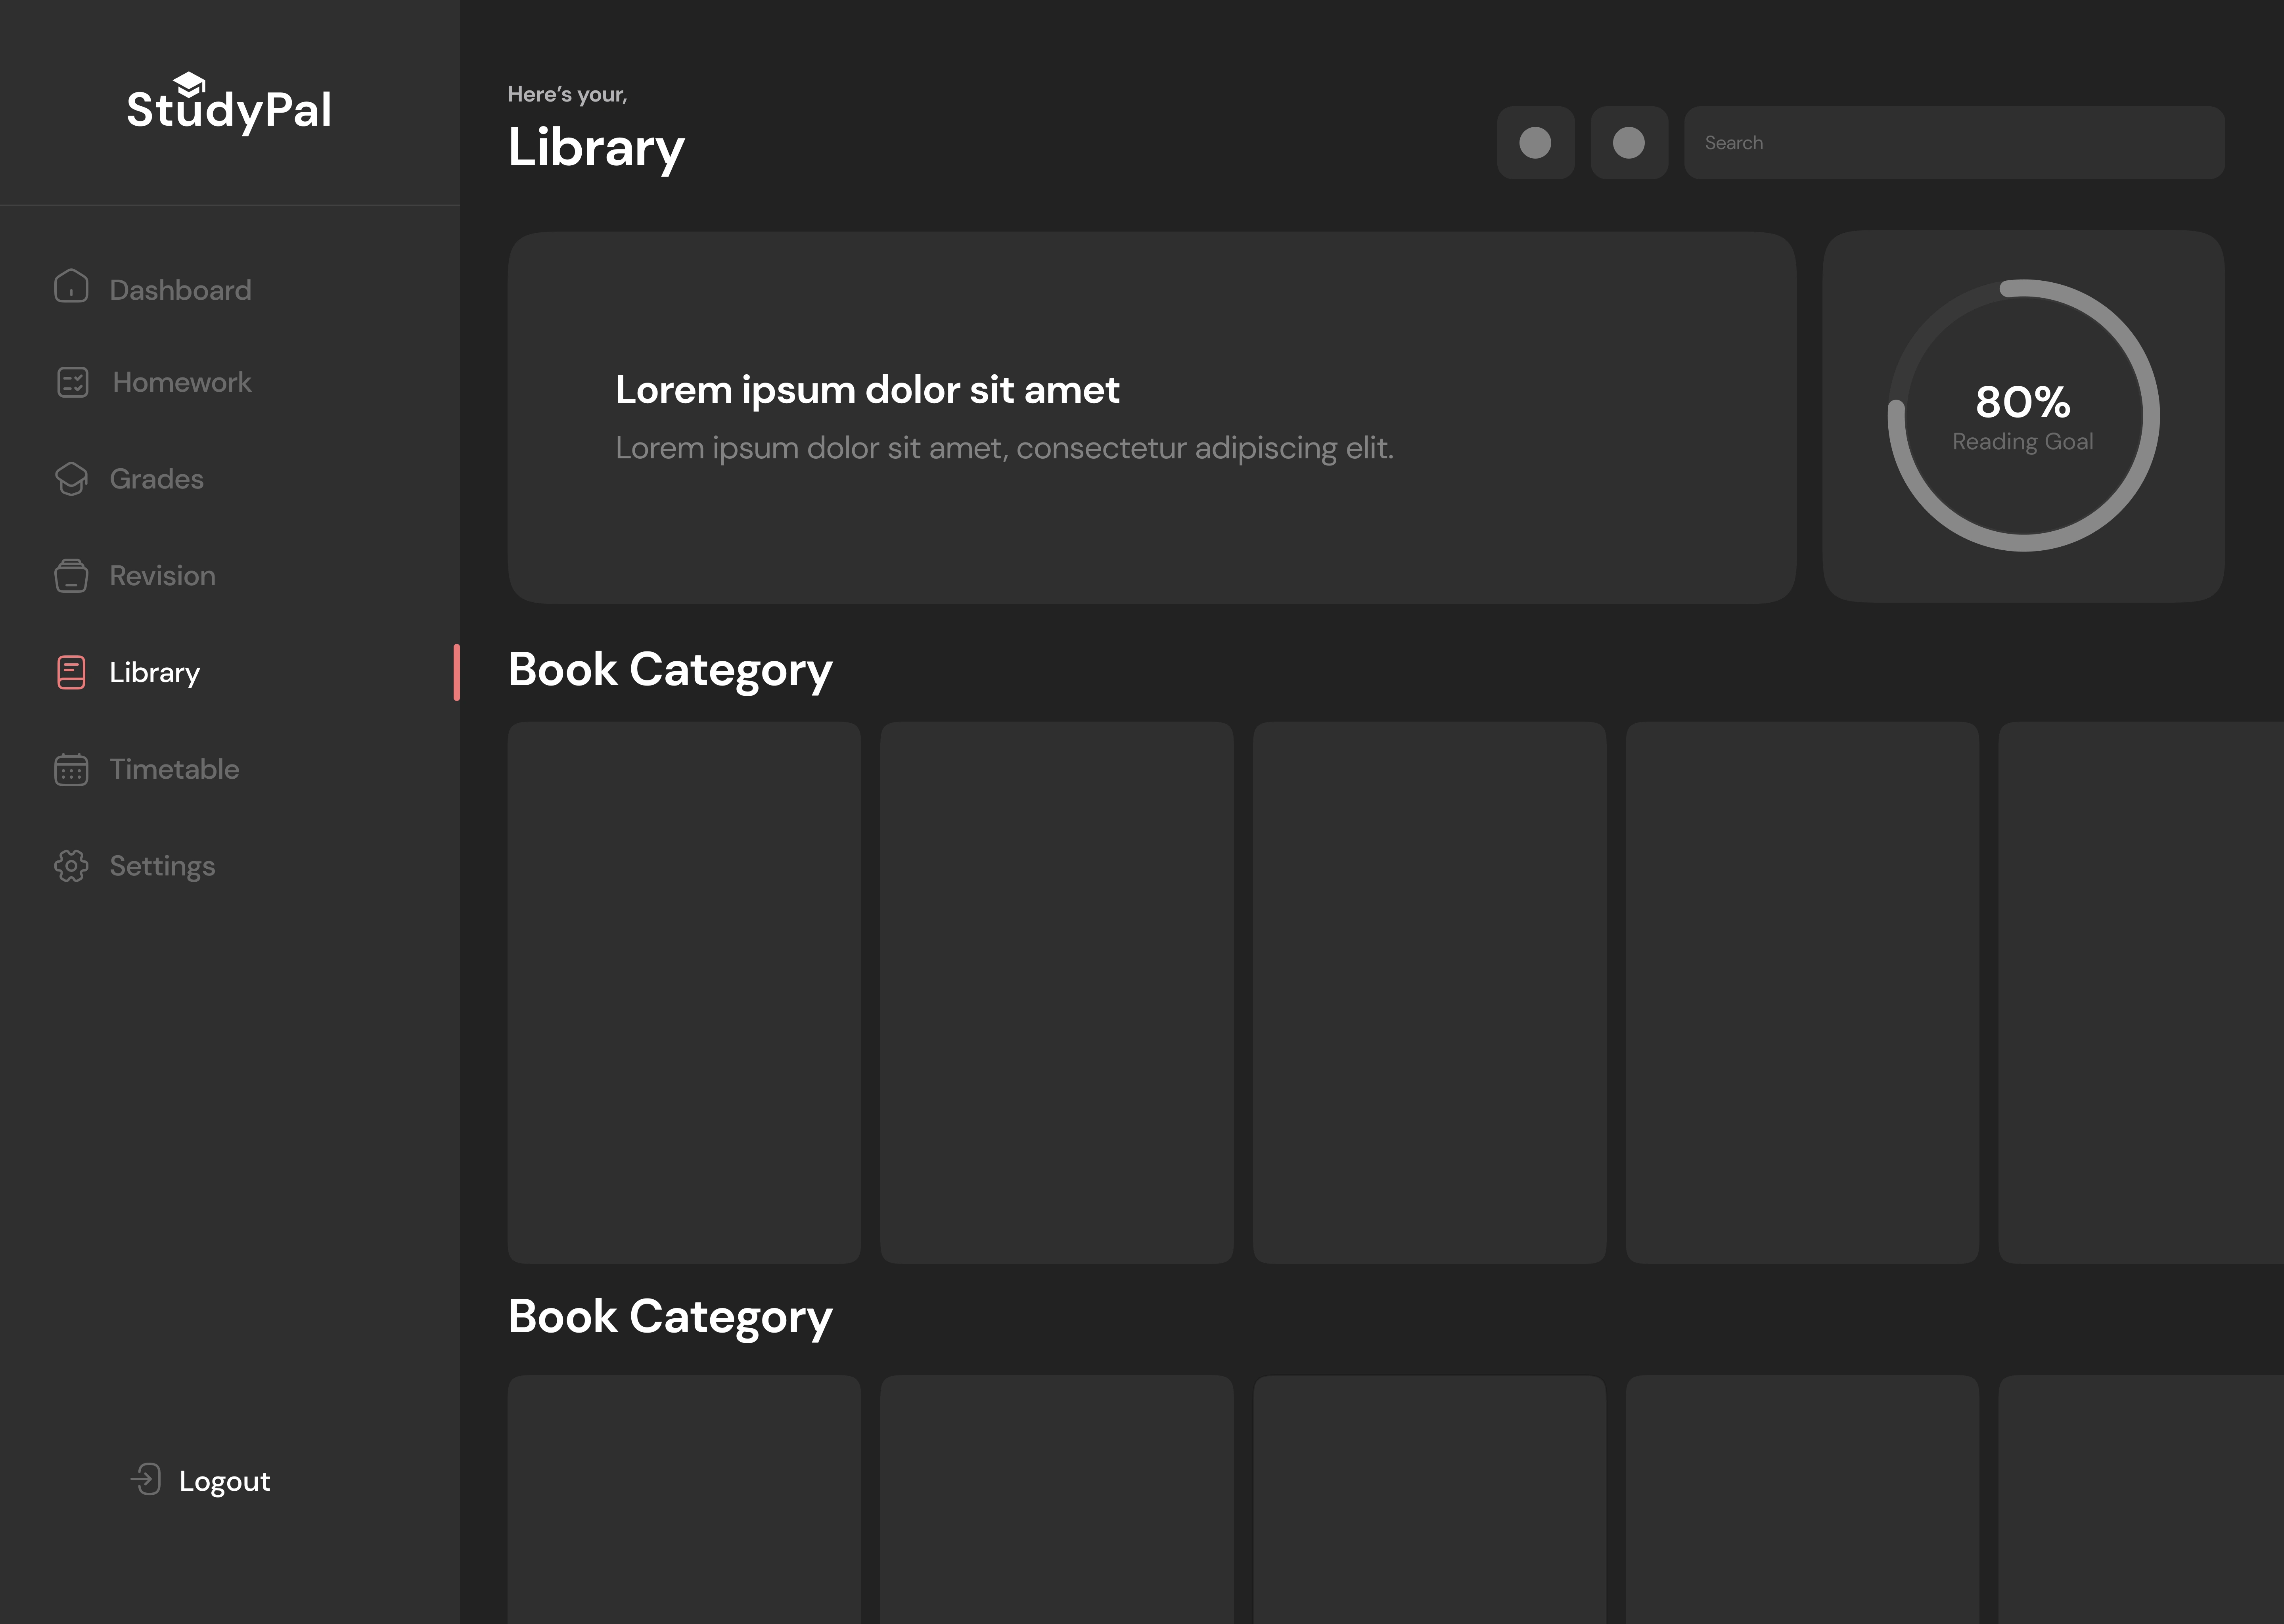Image resolution: width=2284 pixels, height=1624 pixels.
Task: Focus the Search input field
Action: [x=1954, y=143]
